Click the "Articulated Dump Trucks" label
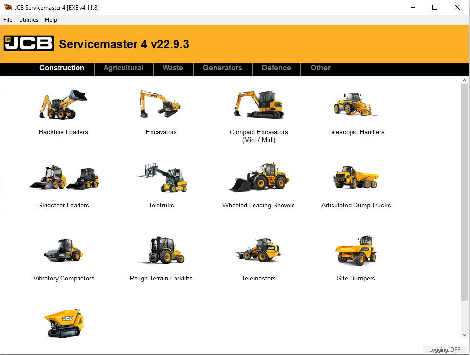 tap(356, 205)
